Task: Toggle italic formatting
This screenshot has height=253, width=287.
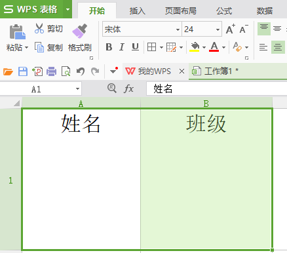Action: (x=122, y=47)
